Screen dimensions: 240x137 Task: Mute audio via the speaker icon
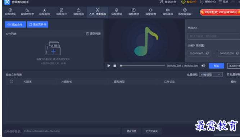203,66
